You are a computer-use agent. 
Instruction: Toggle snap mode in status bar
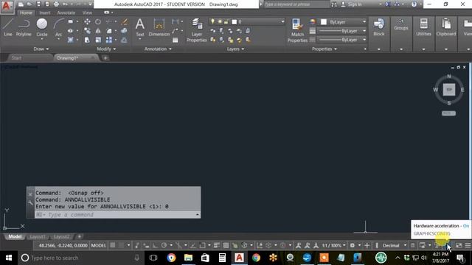(x=121, y=245)
